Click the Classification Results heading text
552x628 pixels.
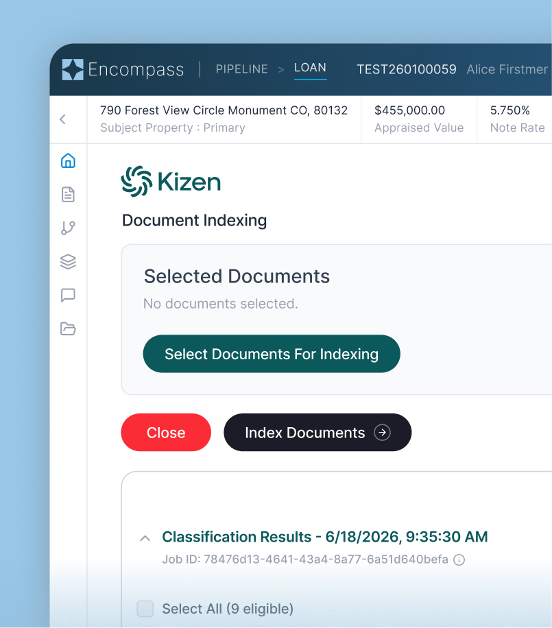(325, 537)
